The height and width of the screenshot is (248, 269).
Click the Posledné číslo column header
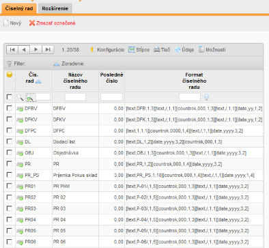112,78
